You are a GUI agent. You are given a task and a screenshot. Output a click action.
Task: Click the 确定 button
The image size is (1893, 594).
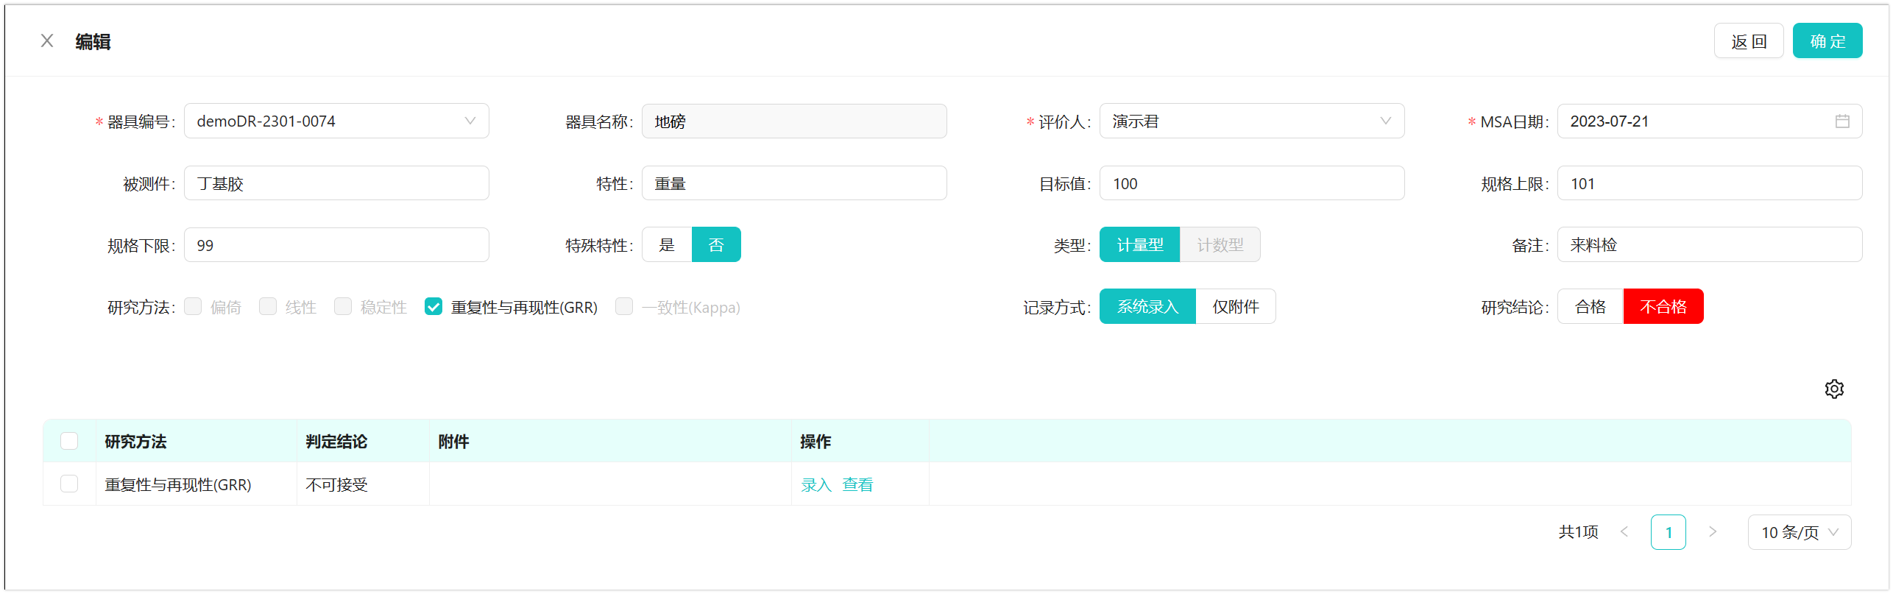click(x=1827, y=41)
